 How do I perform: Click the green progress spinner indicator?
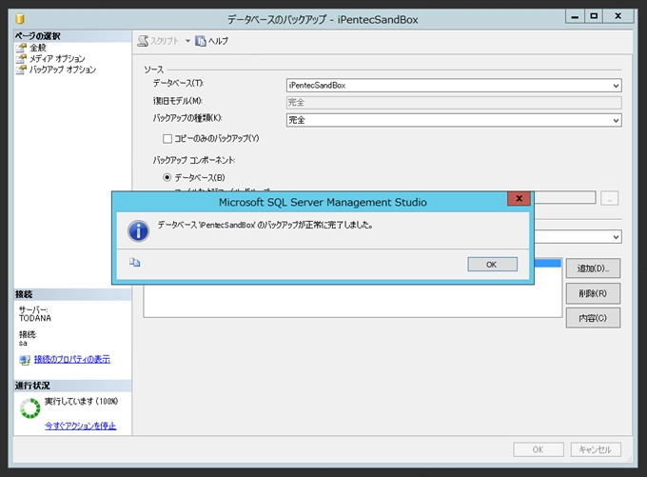(x=30, y=408)
